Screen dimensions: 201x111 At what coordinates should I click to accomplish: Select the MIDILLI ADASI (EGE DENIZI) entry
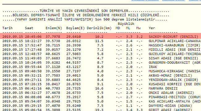tap(175, 50)
